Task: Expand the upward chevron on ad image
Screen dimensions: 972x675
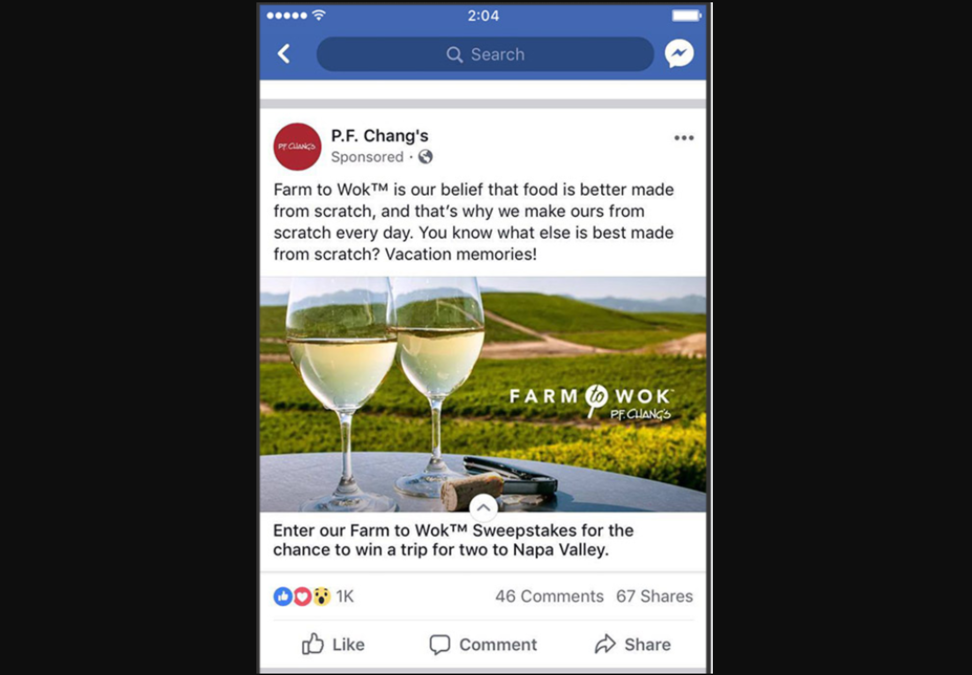Action: tap(483, 508)
